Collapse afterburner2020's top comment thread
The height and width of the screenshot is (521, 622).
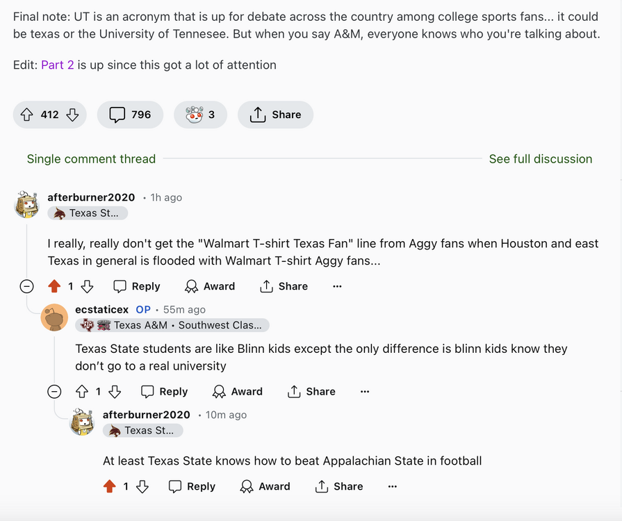tap(26, 286)
